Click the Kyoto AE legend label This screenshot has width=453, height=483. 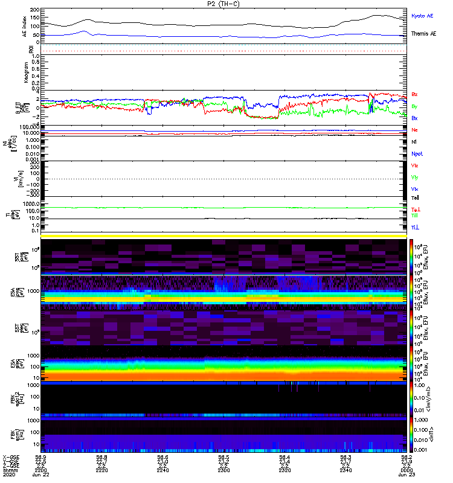click(x=422, y=16)
